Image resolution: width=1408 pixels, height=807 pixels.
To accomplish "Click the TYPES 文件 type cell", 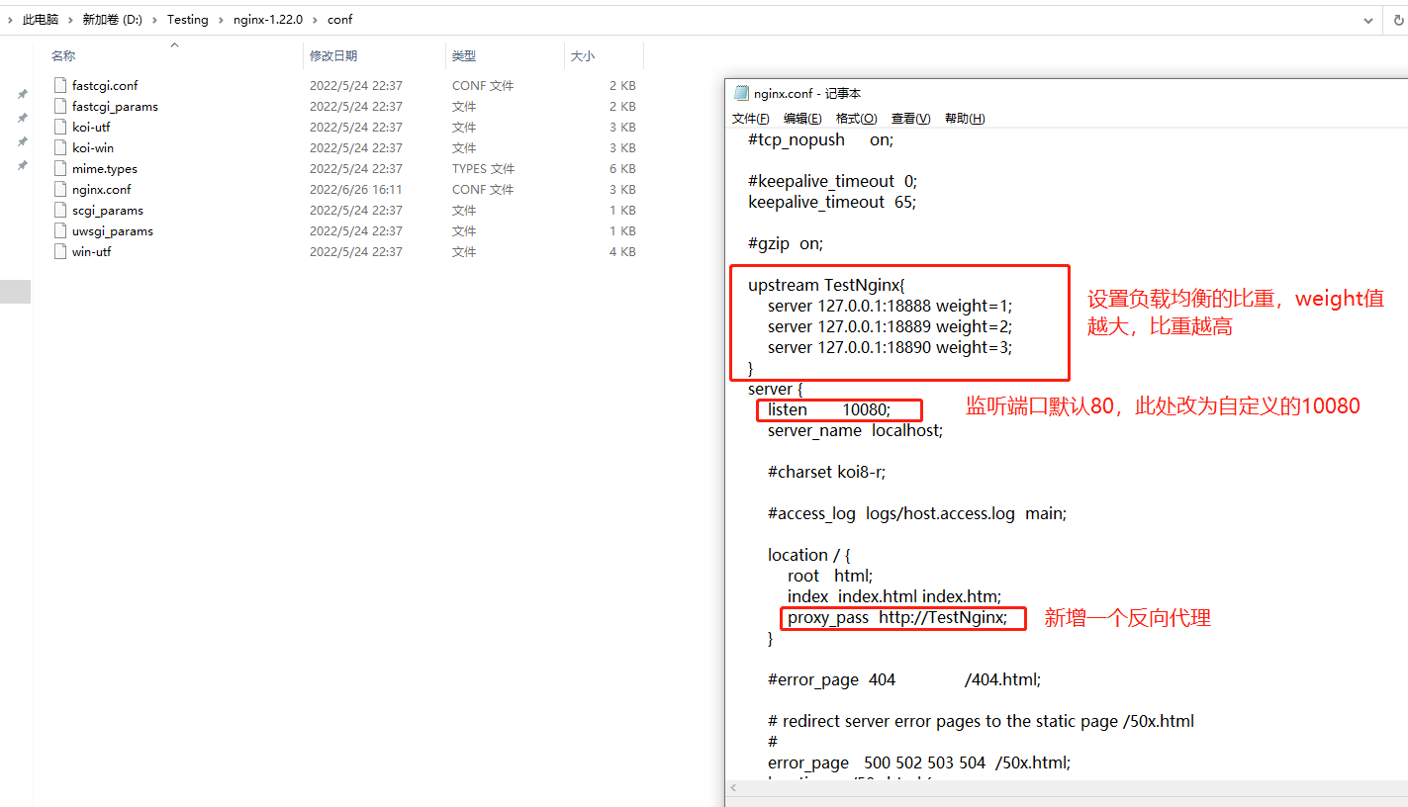I will pos(484,169).
